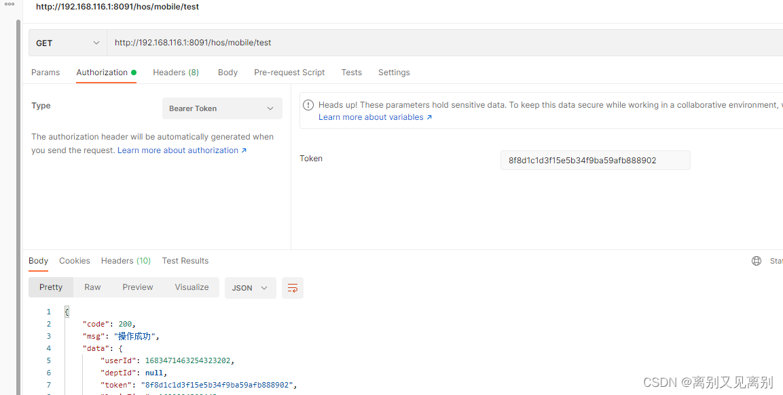Select the response Body tab
The height and width of the screenshot is (395, 783).
[39, 261]
